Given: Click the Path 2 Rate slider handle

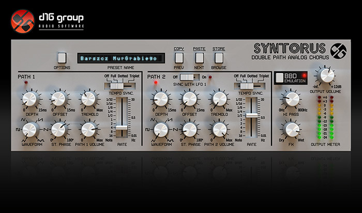Looking at the screenshot, I should pos(252,116).
